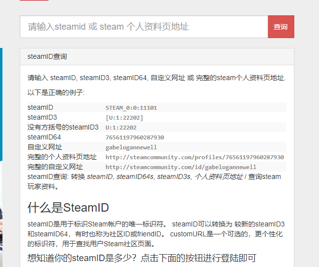Click the steamID查询 panel header
The width and height of the screenshot is (319, 267).
coord(47,57)
